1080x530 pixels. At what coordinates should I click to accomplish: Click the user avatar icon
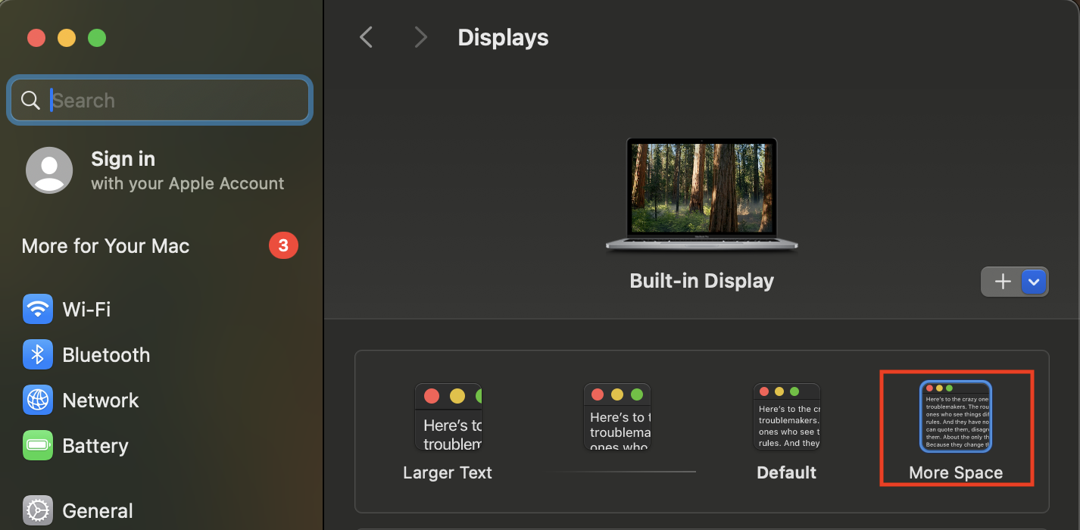(49, 170)
